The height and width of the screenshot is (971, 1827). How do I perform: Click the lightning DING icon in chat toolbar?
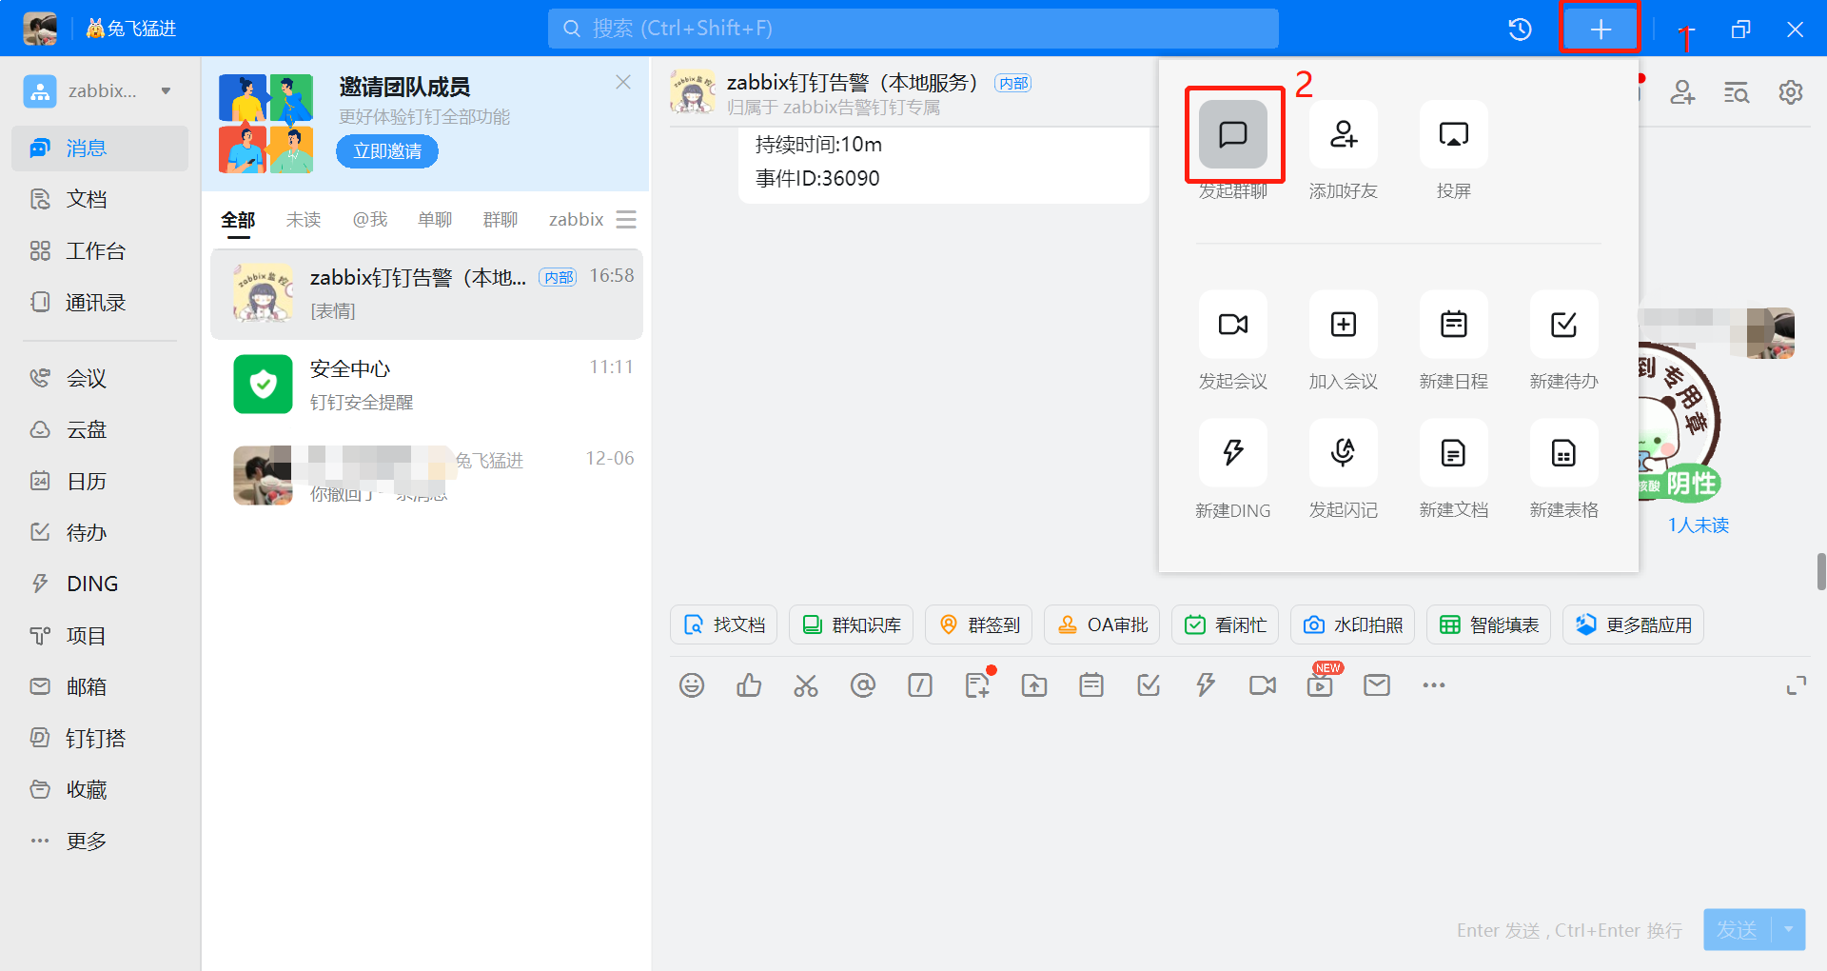(1206, 685)
